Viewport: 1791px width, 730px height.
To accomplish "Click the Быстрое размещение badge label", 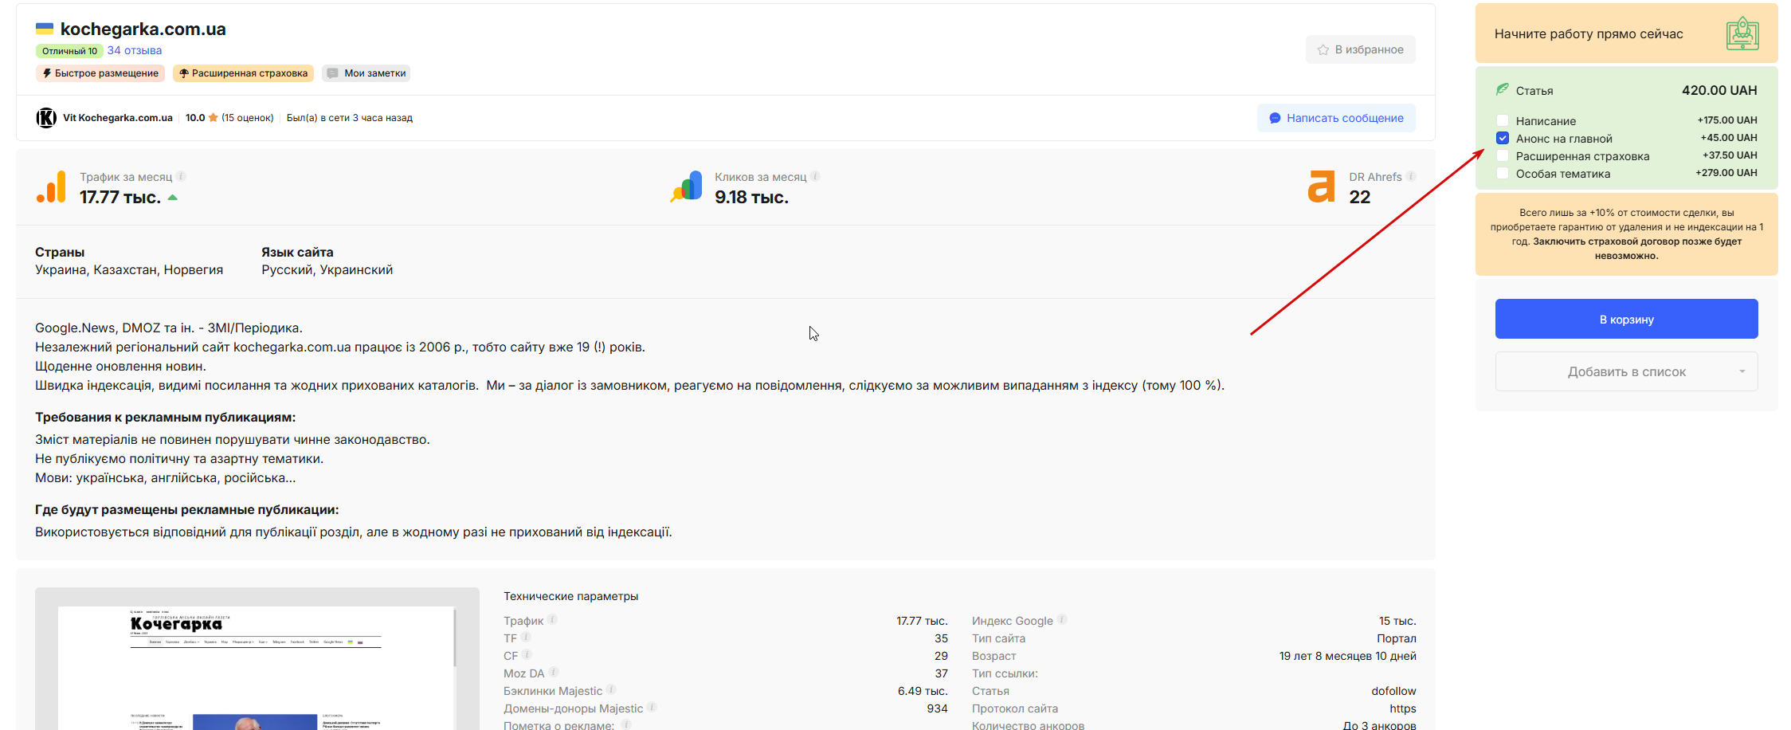I will coord(107,73).
